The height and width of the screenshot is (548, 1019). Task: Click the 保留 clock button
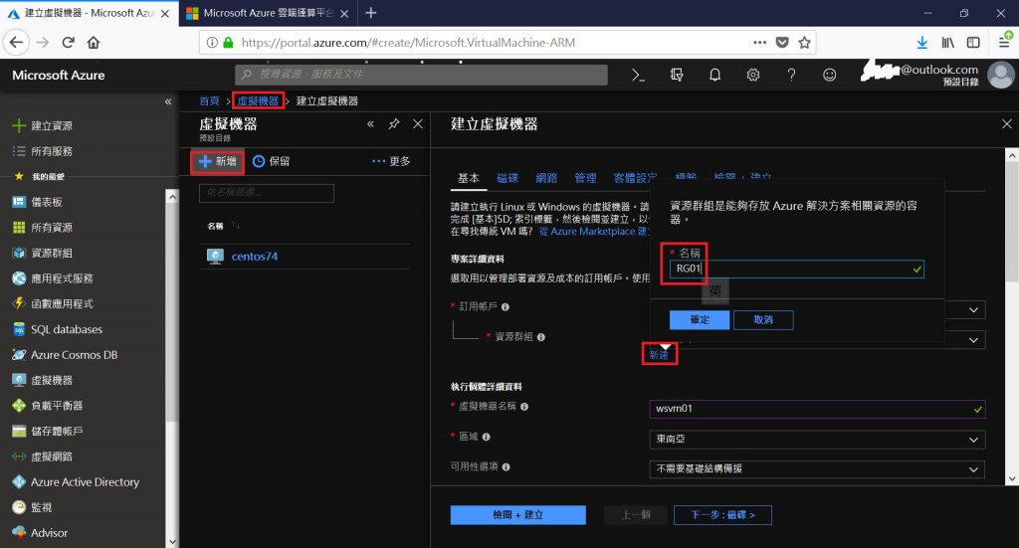272,161
